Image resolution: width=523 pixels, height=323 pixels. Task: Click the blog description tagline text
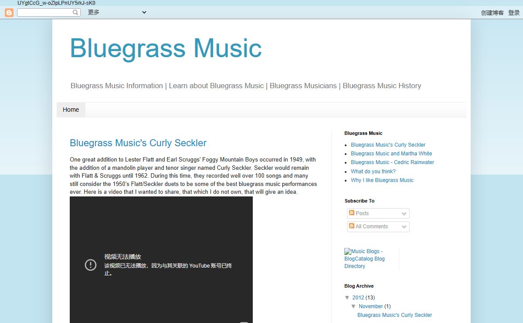pyautogui.click(x=246, y=86)
